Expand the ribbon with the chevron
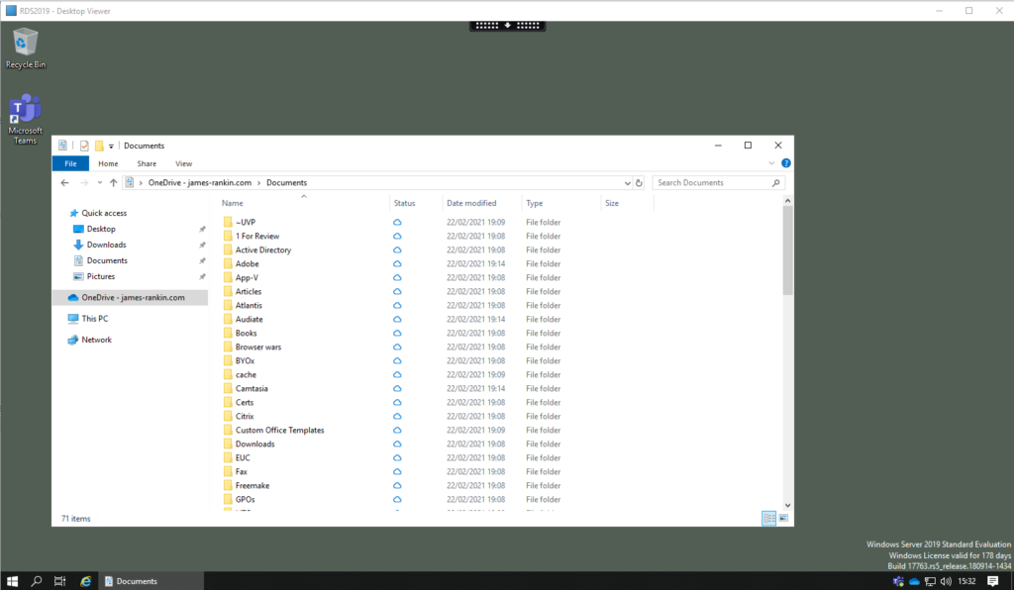This screenshot has height=590, width=1014. click(x=772, y=163)
